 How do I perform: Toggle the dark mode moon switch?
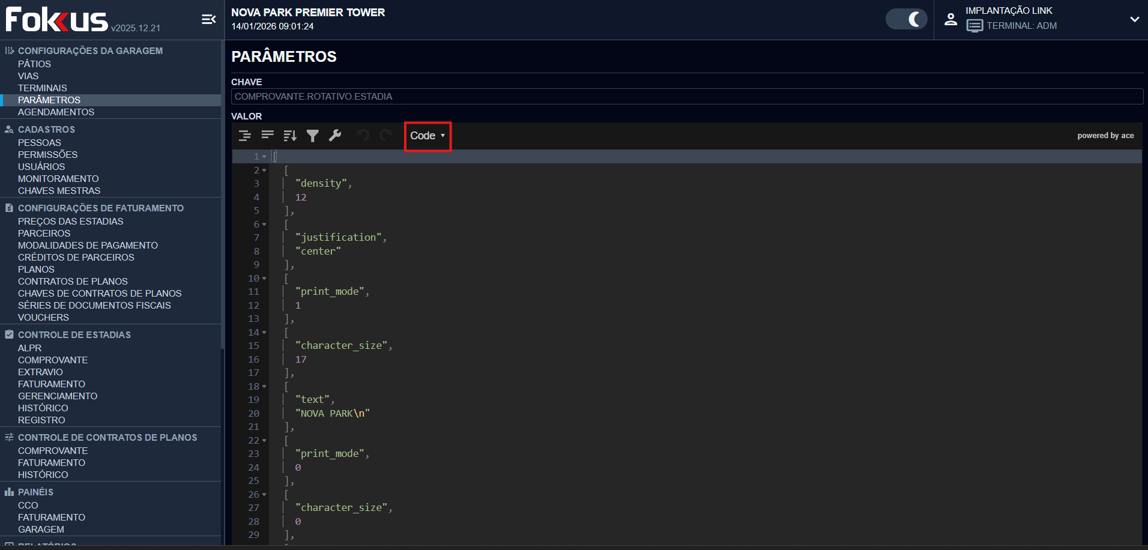(x=907, y=19)
